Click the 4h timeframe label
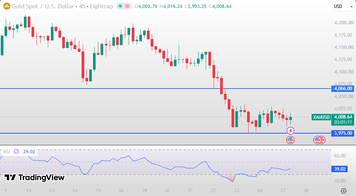 point(82,6)
